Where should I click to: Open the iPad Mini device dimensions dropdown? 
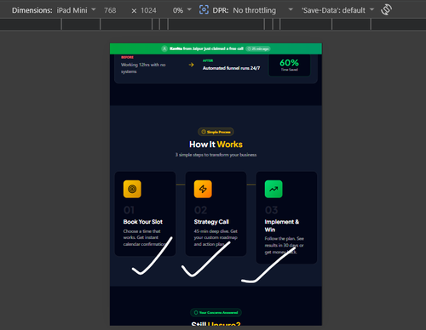click(76, 10)
